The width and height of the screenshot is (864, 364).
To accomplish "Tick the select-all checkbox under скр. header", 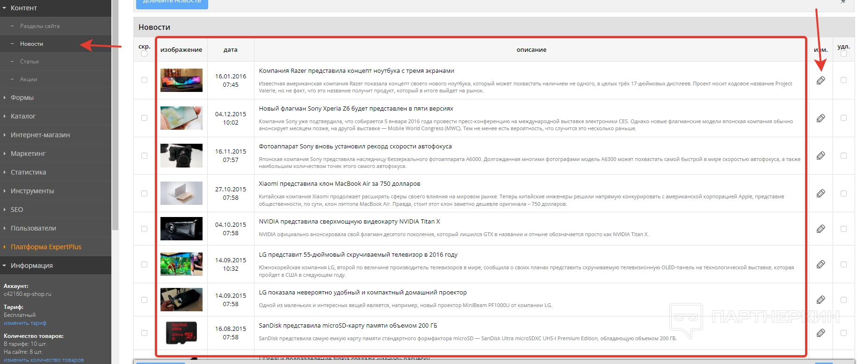I will click(144, 54).
